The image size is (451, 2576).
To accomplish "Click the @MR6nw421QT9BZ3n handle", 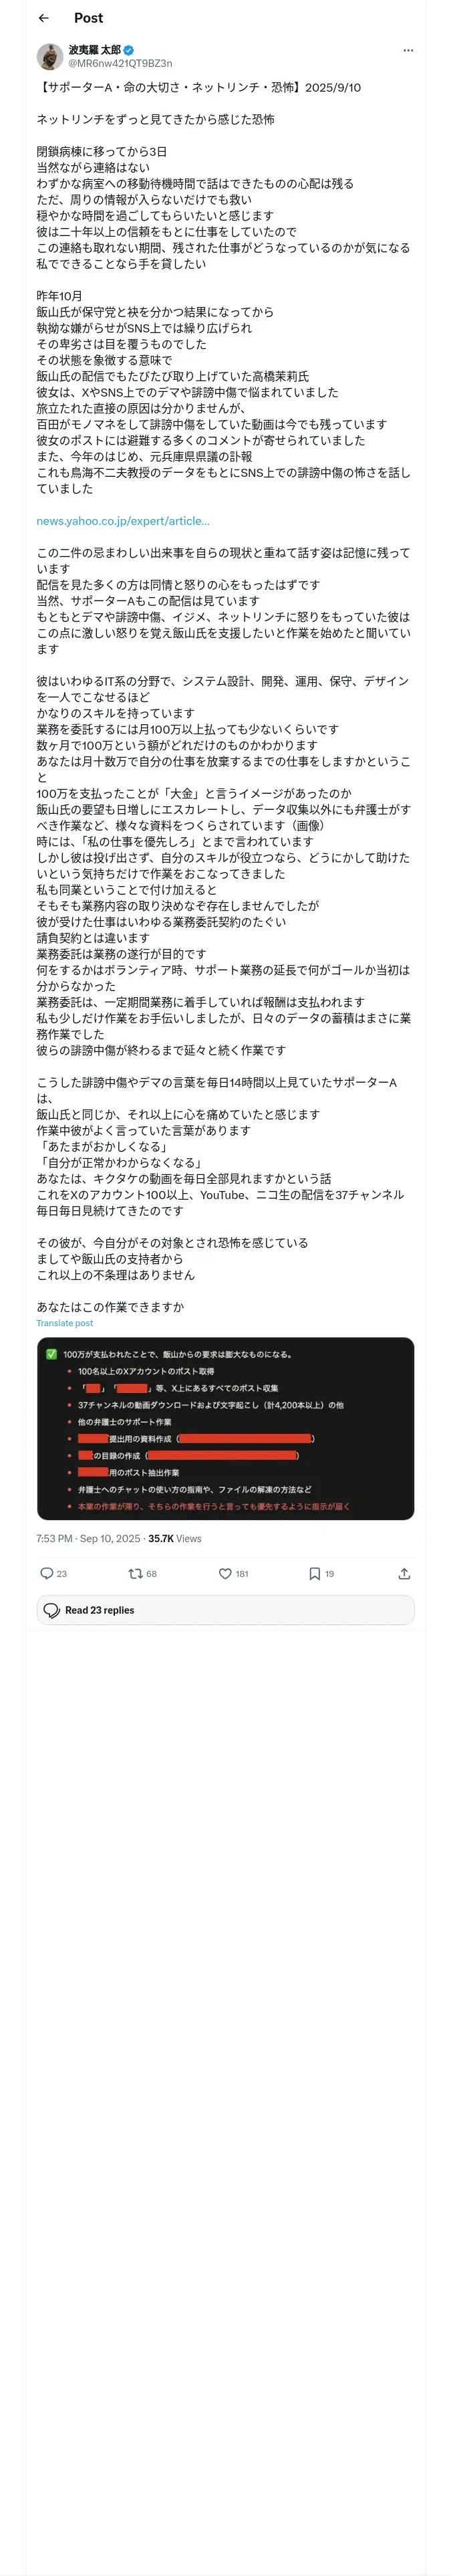I will point(120,63).
